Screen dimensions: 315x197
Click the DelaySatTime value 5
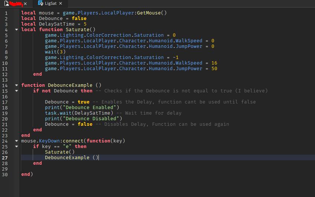tap(85, 24)
